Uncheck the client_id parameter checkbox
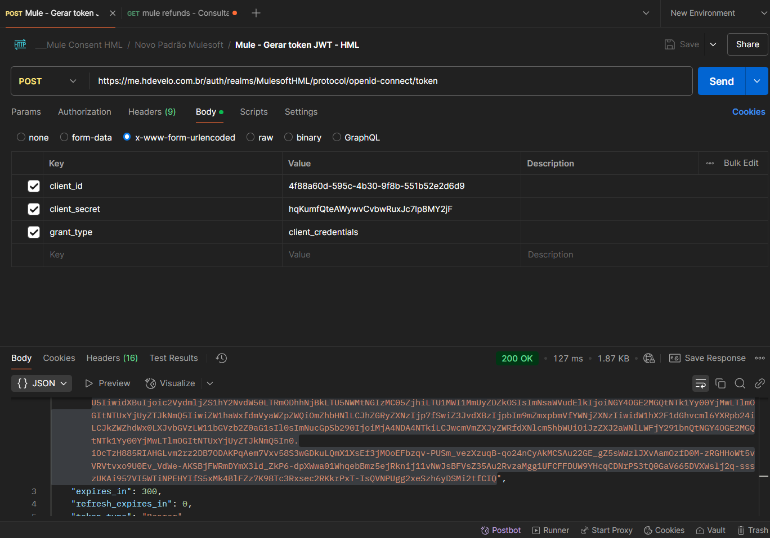The height and width of the screenshot is (538, 770). 34,186
